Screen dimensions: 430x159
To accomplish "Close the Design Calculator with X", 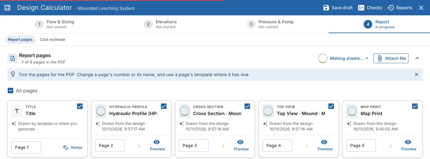I will 421,8.
